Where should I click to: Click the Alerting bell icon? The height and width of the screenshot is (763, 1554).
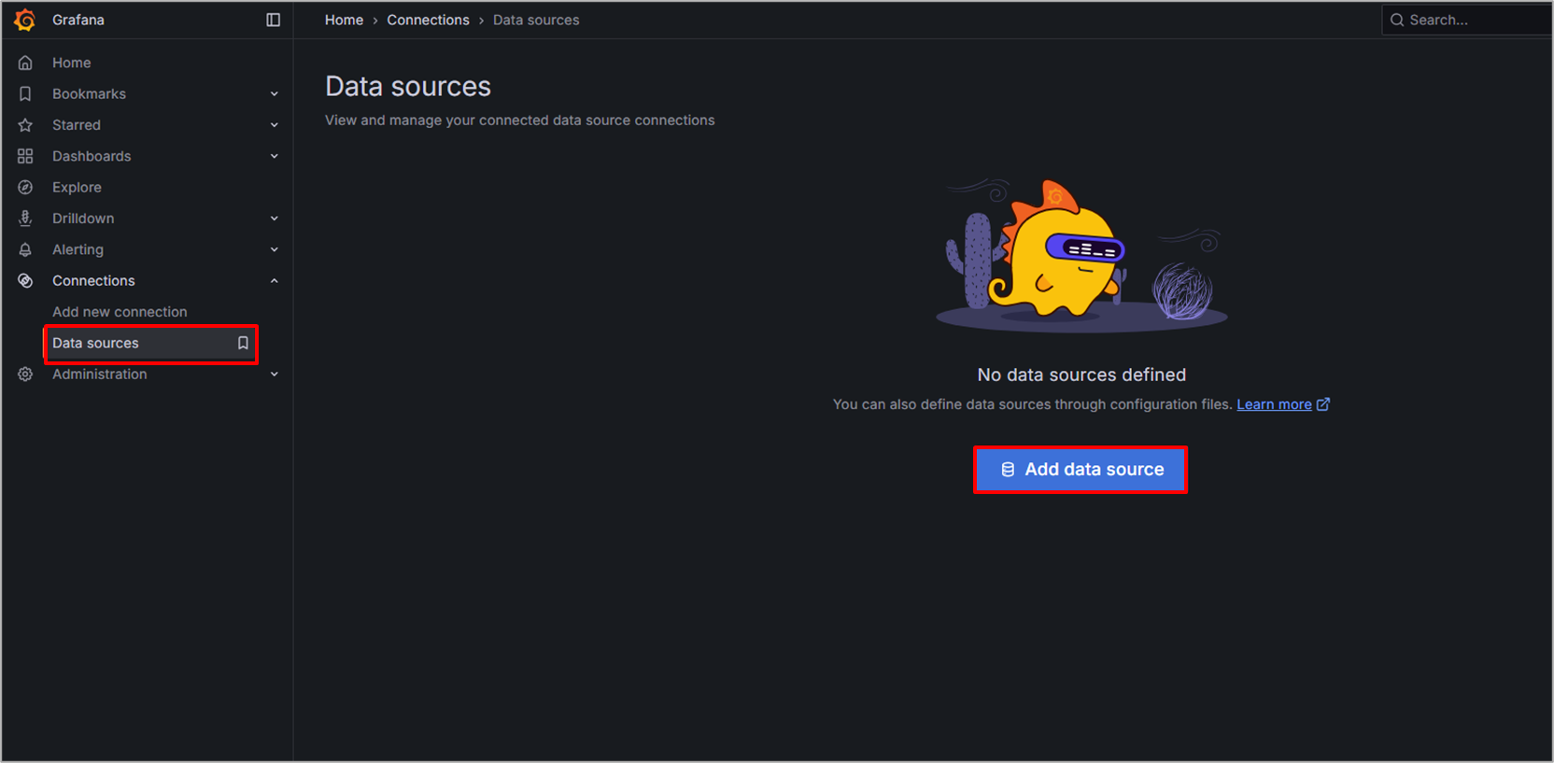(x=25, y=249)
